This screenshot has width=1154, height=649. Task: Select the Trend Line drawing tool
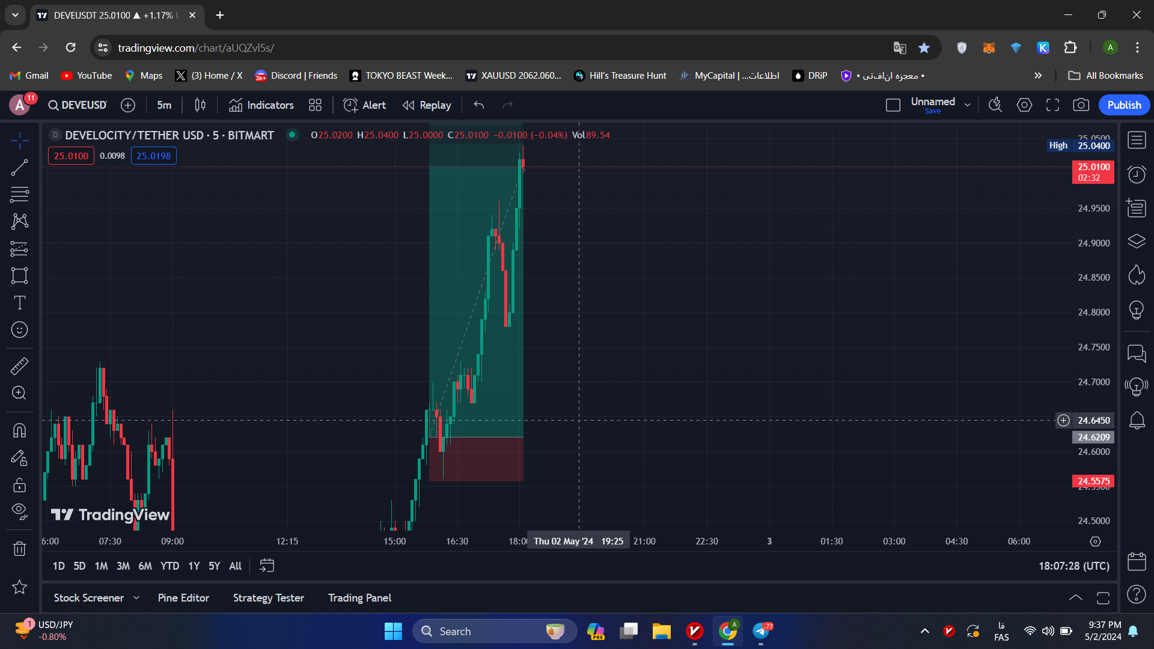coord(19,168)
